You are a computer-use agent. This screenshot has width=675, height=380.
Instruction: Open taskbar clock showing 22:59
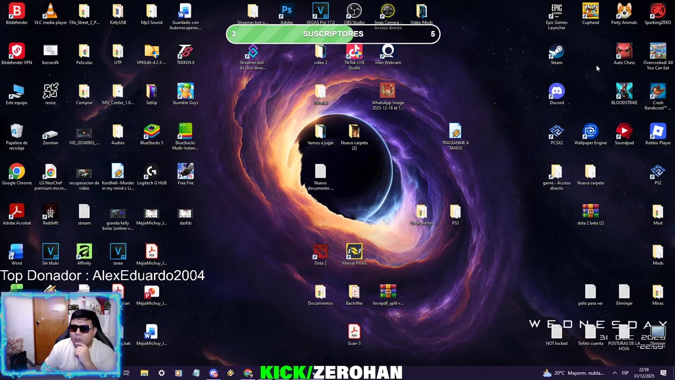click(x=644, y=373)
